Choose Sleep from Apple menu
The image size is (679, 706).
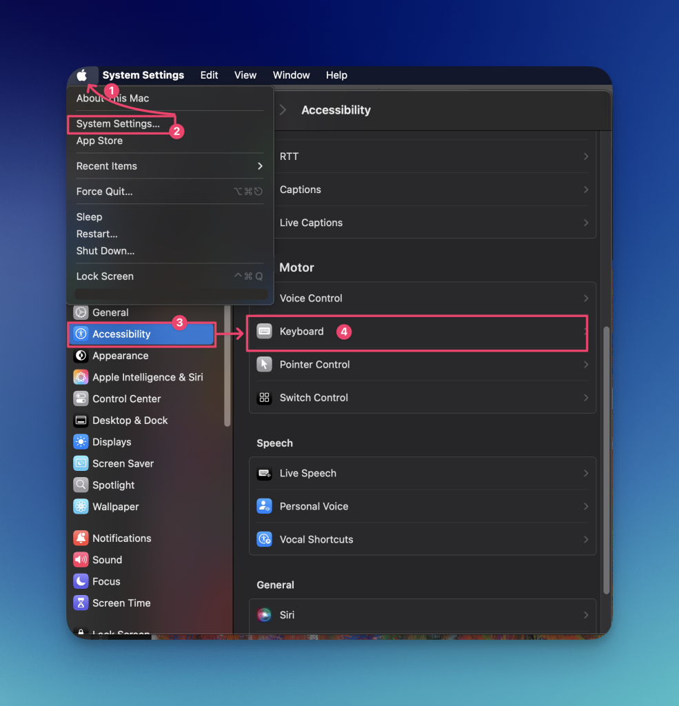tap(89, 216)
